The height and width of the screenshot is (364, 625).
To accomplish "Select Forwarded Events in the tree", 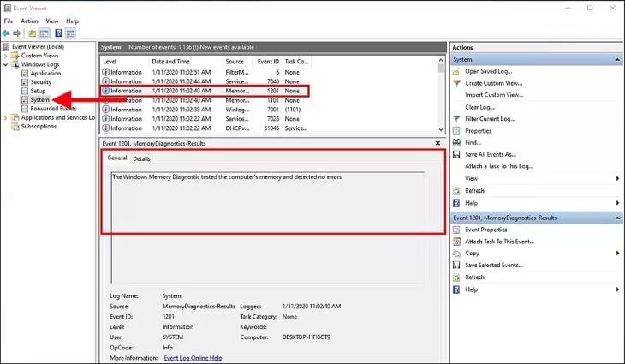I will coord(53,109).
